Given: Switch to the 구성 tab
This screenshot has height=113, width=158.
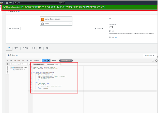Looking at the screenshot, I should [33, 48].
